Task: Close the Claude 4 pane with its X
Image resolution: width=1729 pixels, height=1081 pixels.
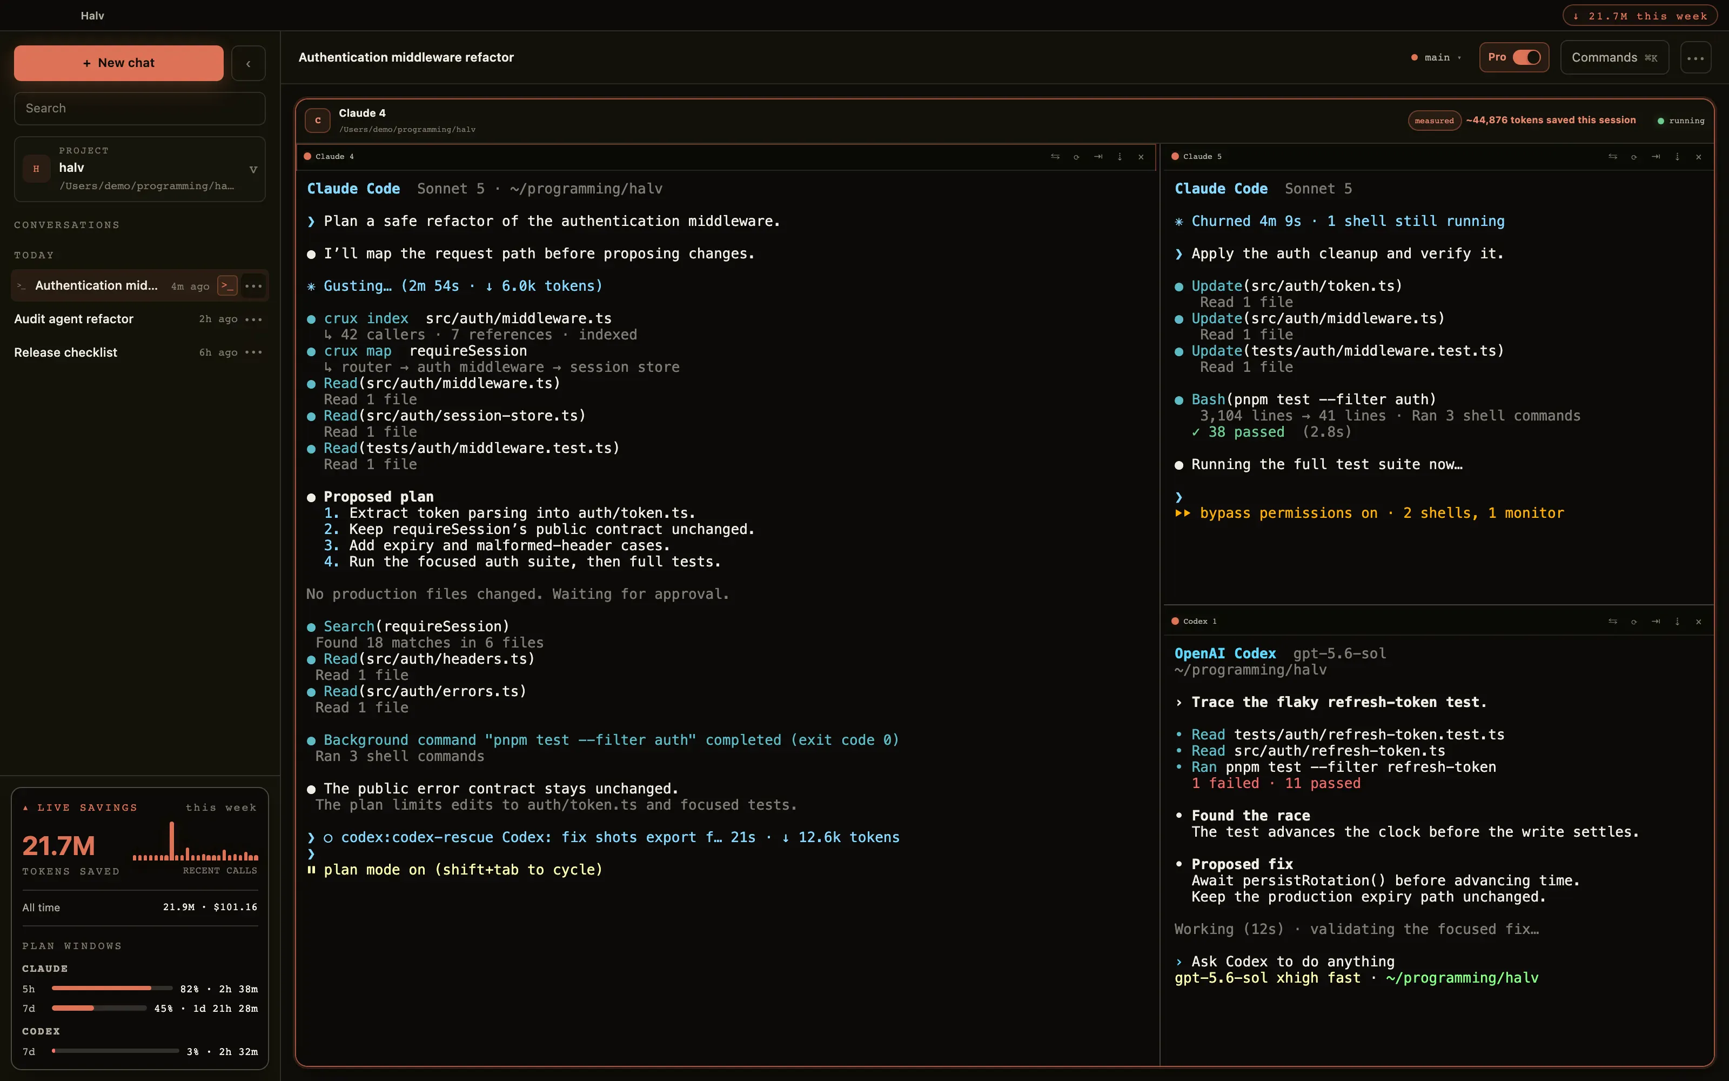Action: (1141, 157)
